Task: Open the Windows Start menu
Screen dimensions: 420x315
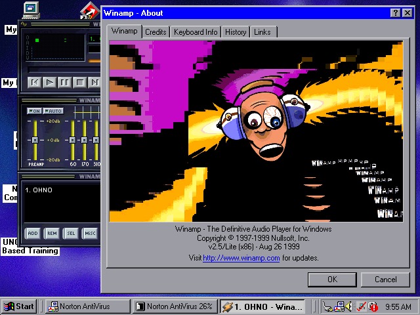Action: (x=19, y=306)
